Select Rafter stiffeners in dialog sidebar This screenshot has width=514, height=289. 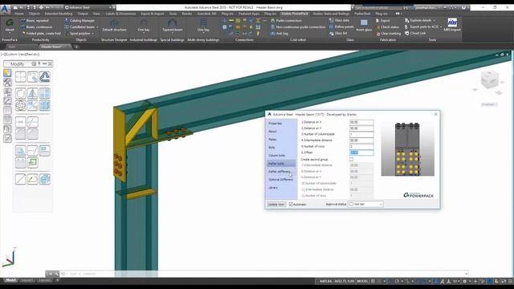(x=279, y=172)
